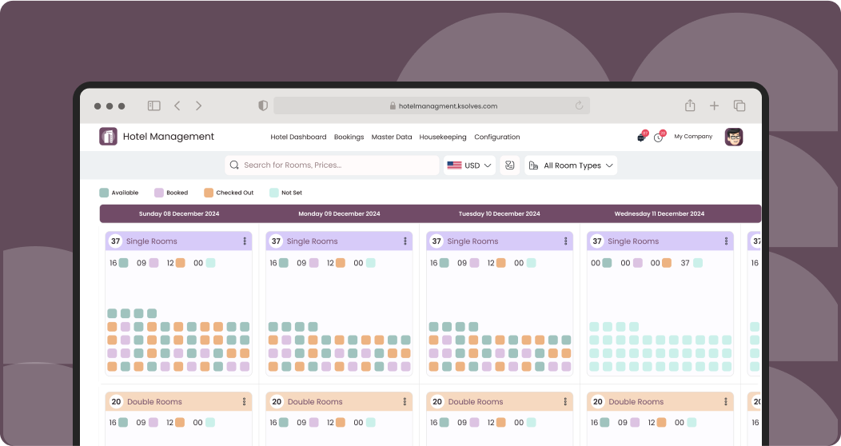The width and height of the screenshot is (841, 446).
Task: Click the user profile avatar
Action: click(733, 137)
